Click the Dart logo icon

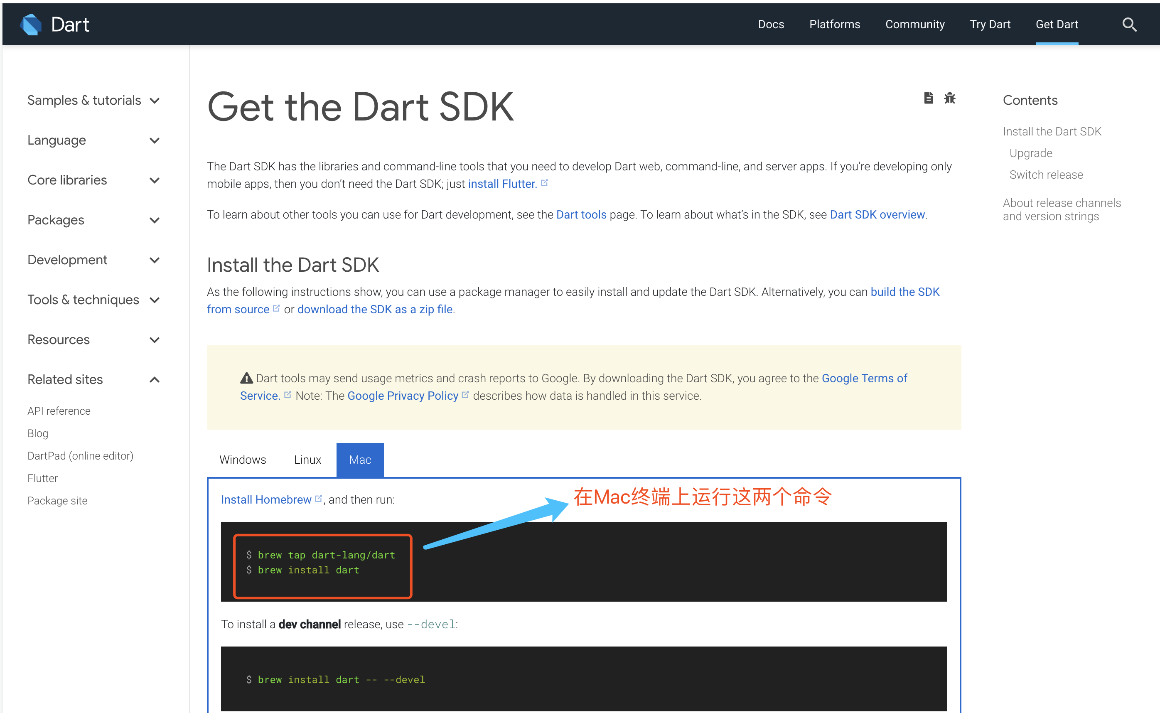pyautogui.click(x=31, y=25)
